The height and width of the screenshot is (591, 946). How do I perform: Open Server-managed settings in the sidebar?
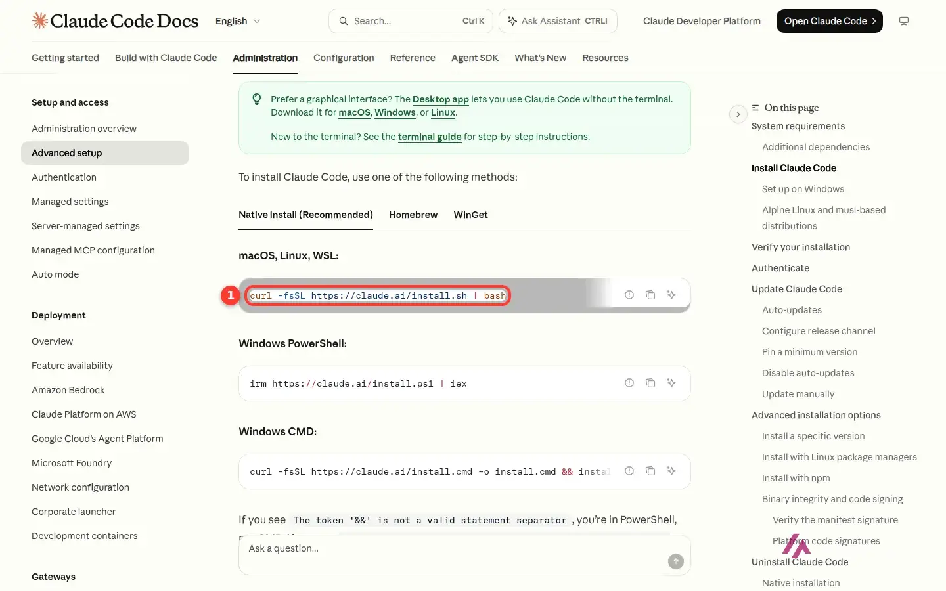click(x=85, y=226)
